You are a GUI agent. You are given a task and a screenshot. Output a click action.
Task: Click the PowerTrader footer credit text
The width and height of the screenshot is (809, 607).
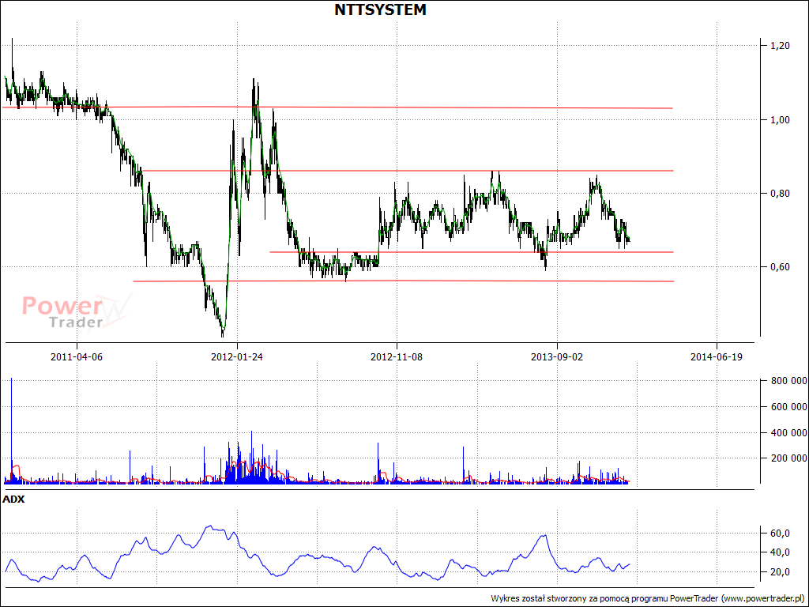tap(648, 598)
